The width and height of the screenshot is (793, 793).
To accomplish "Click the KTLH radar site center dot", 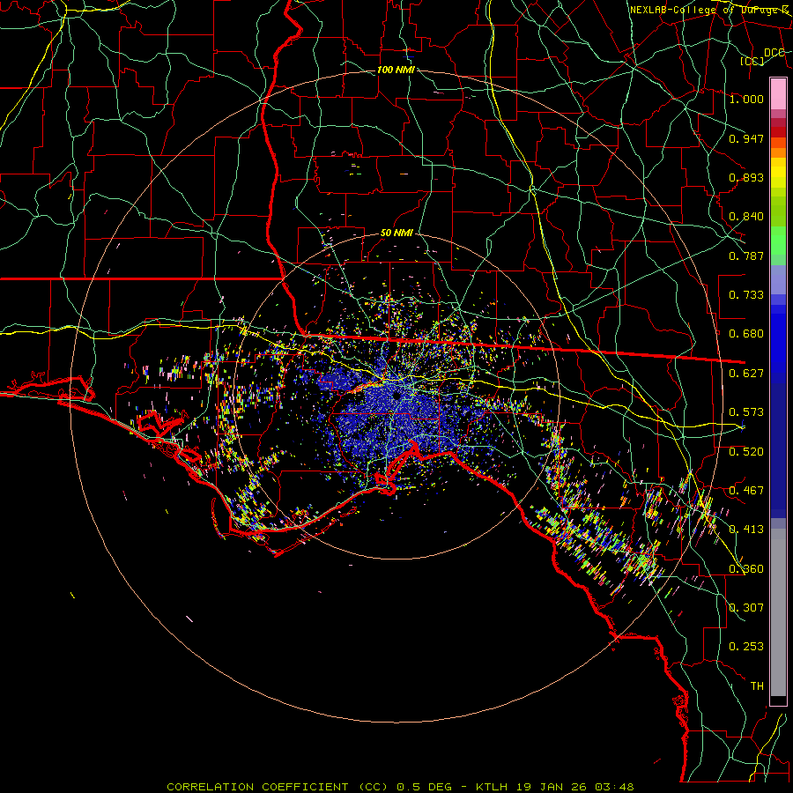I will (x=396, y=396).
